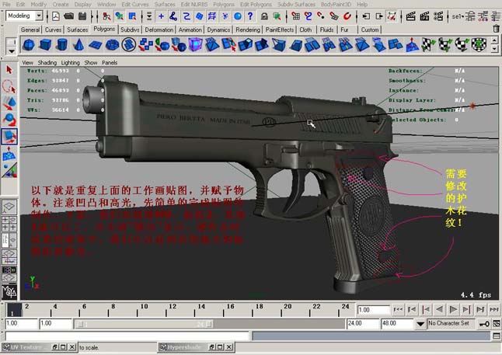This screenshot has height=355, width=502.
Task: Open the viewport Show menu
Action: pos(91,63)
